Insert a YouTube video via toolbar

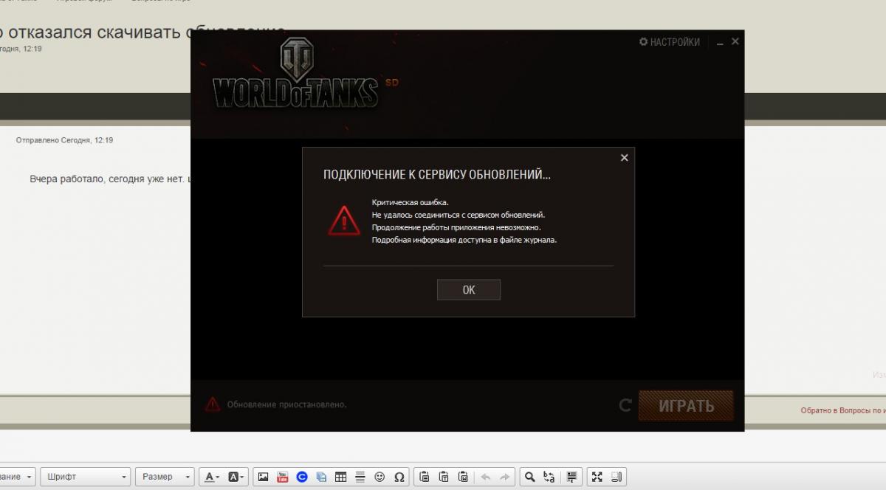(283, 477)
